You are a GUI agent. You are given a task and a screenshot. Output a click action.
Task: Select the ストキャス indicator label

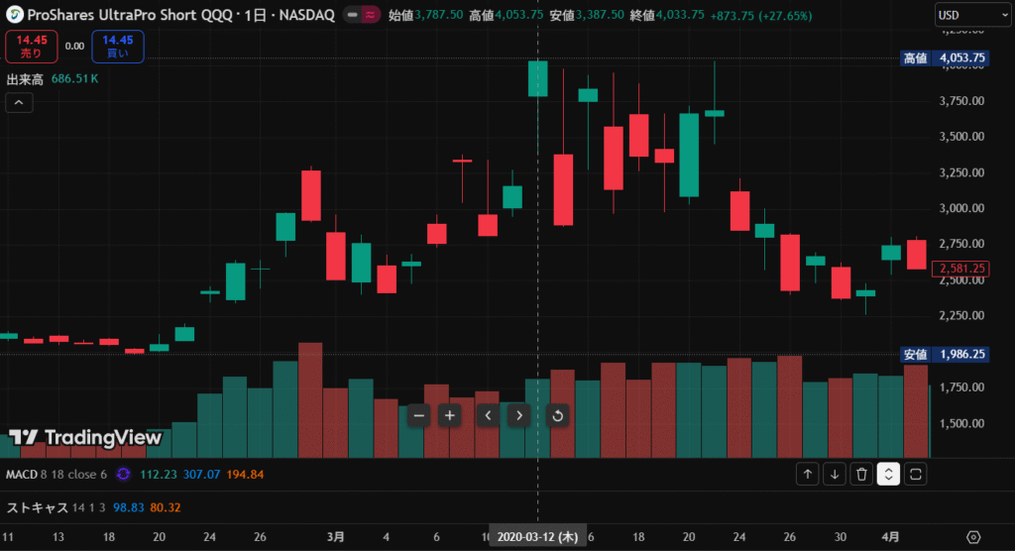(36, 507)
